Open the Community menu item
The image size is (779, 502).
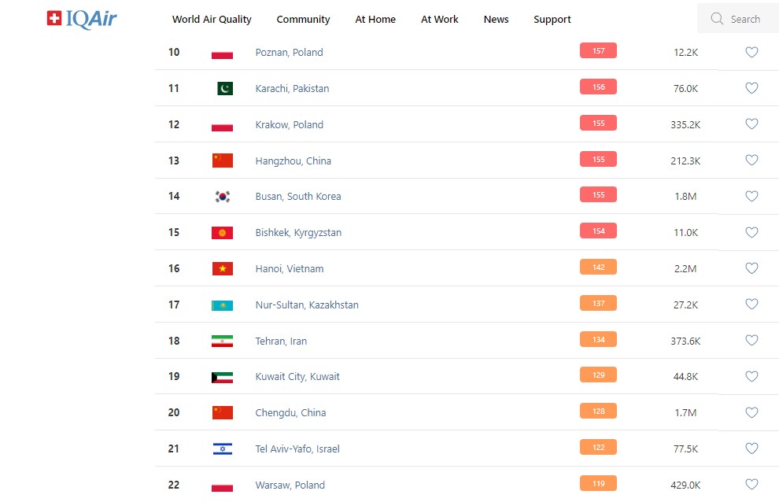(x=303, y=20)
